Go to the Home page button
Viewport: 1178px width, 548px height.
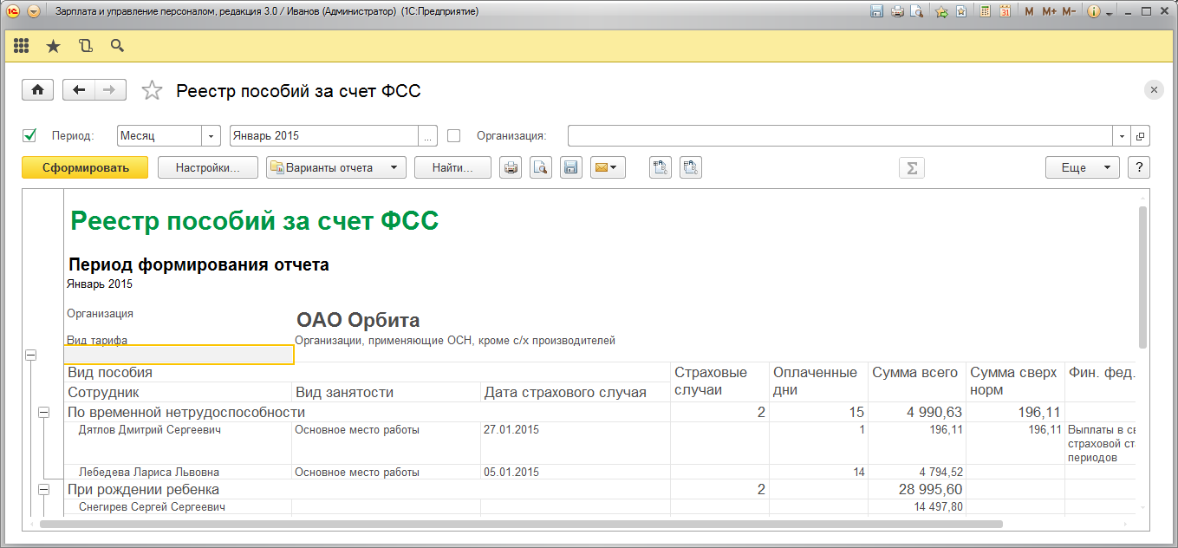[37, 90]
